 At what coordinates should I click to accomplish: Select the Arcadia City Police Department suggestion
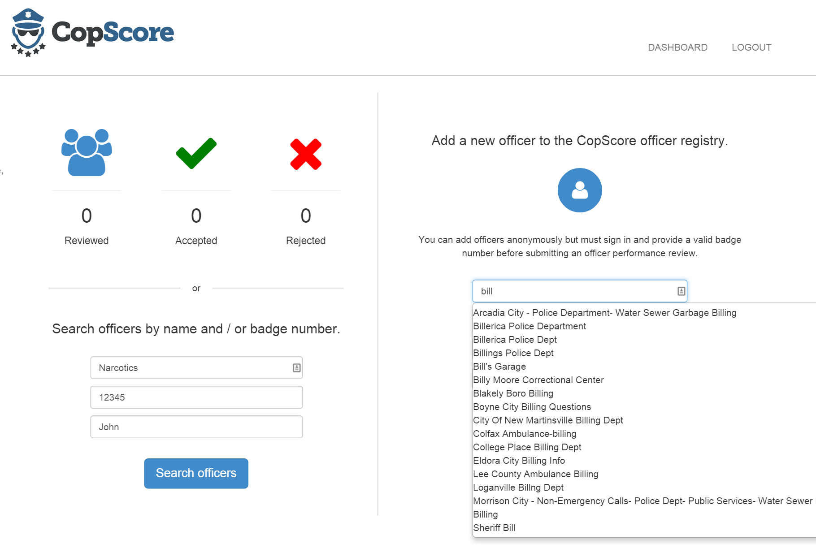click(x=604, y=313)
